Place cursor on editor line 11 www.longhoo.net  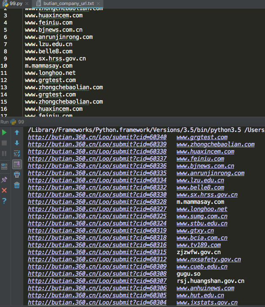(50, 73)
